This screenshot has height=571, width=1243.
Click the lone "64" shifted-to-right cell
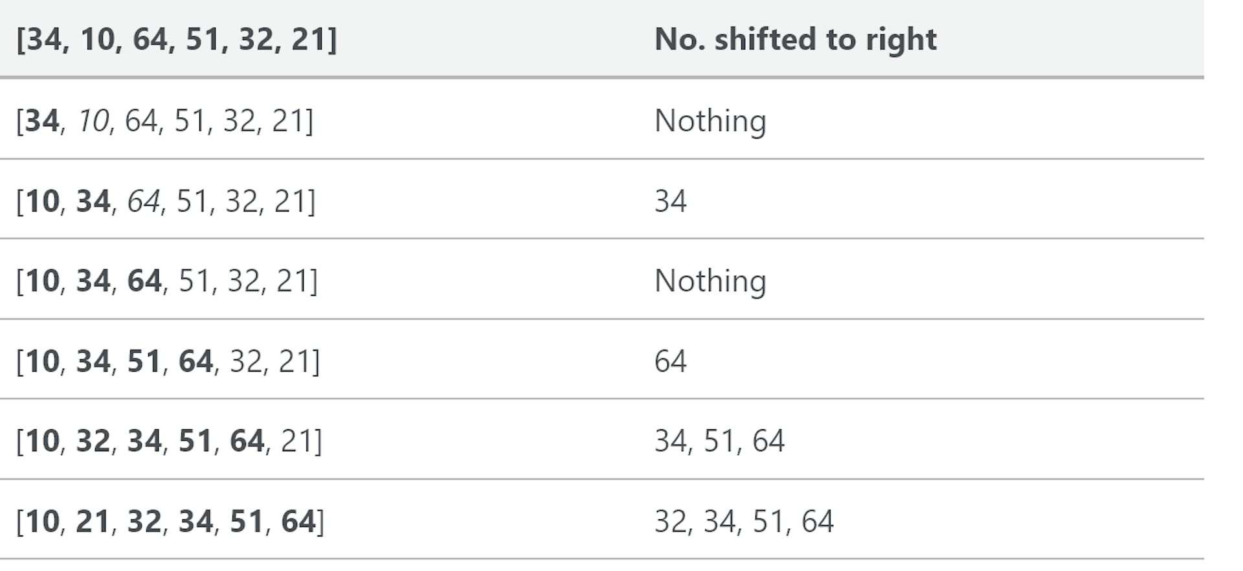coord(670,361)
